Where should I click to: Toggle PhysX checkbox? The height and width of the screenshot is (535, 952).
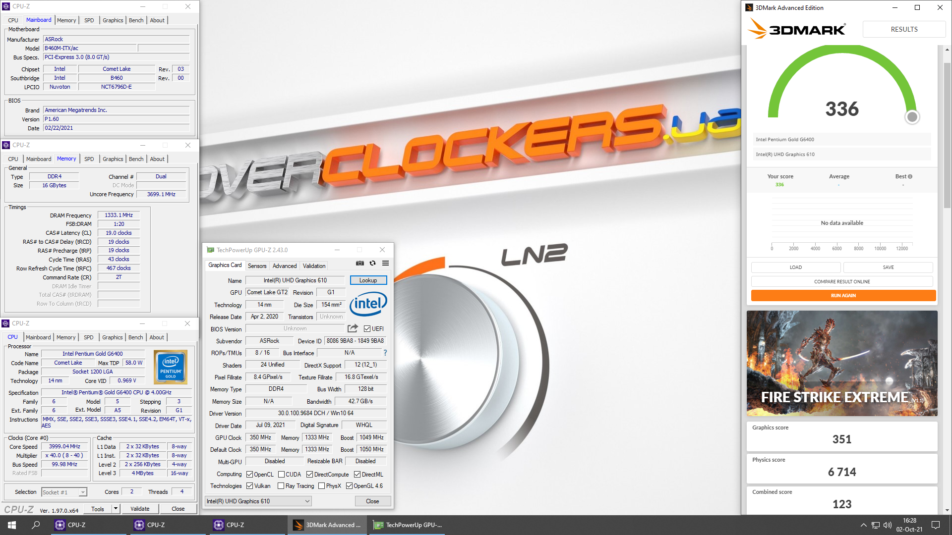click(322, 486)
